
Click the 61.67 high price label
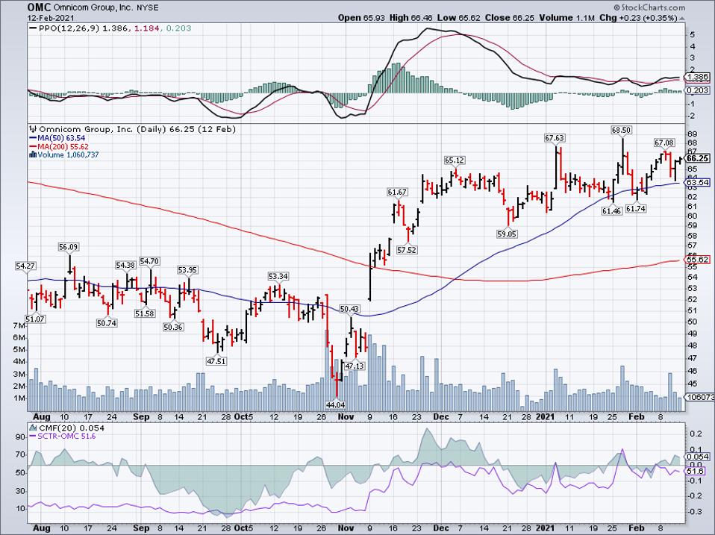(397, 192)
